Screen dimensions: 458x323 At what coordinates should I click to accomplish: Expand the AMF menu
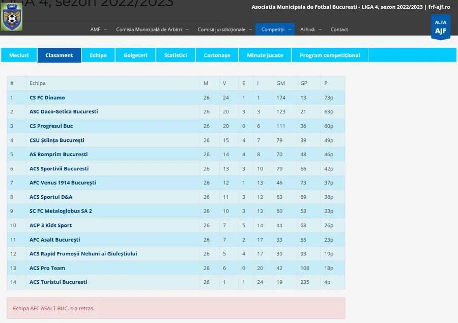pos(98,30)
